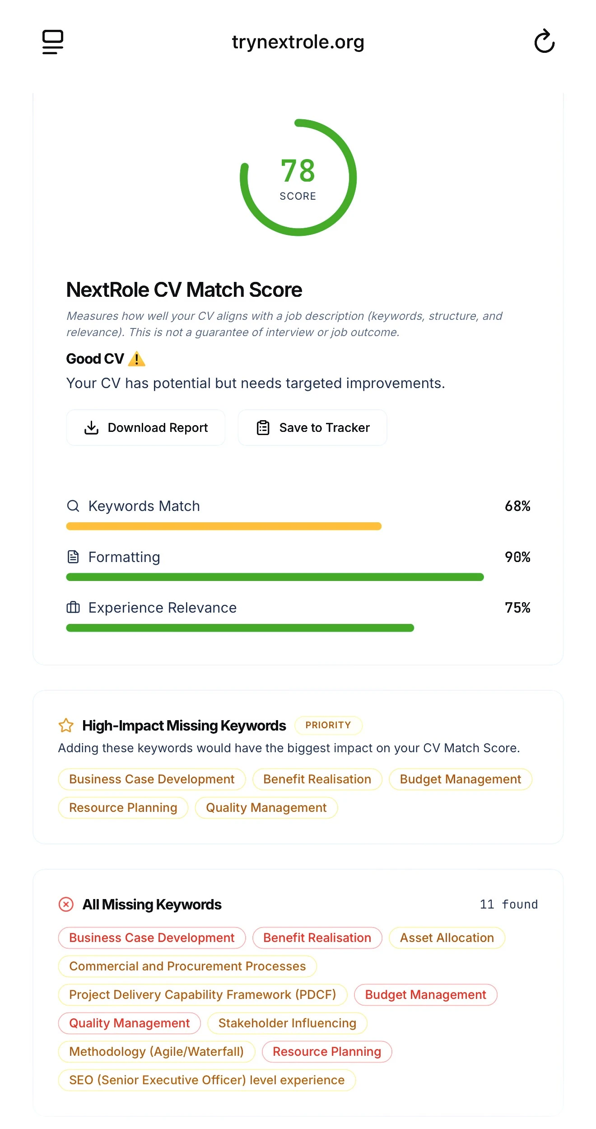This screenshot has height=1129, width=596.
Task: Click the Formatting document icon
Action: pos(73,557)
